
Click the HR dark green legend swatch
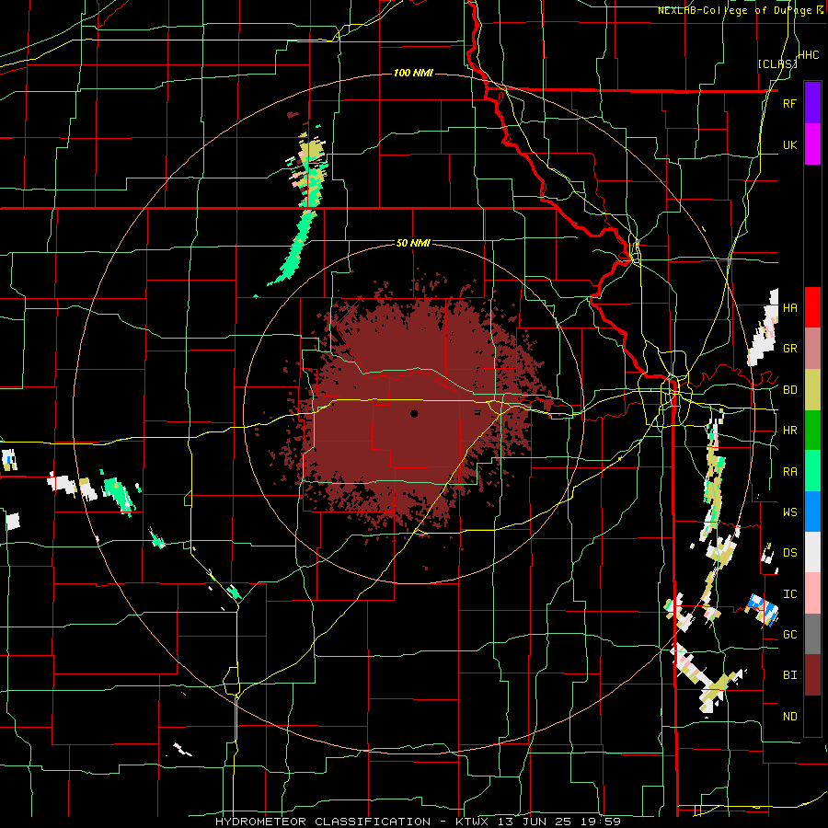812,430
